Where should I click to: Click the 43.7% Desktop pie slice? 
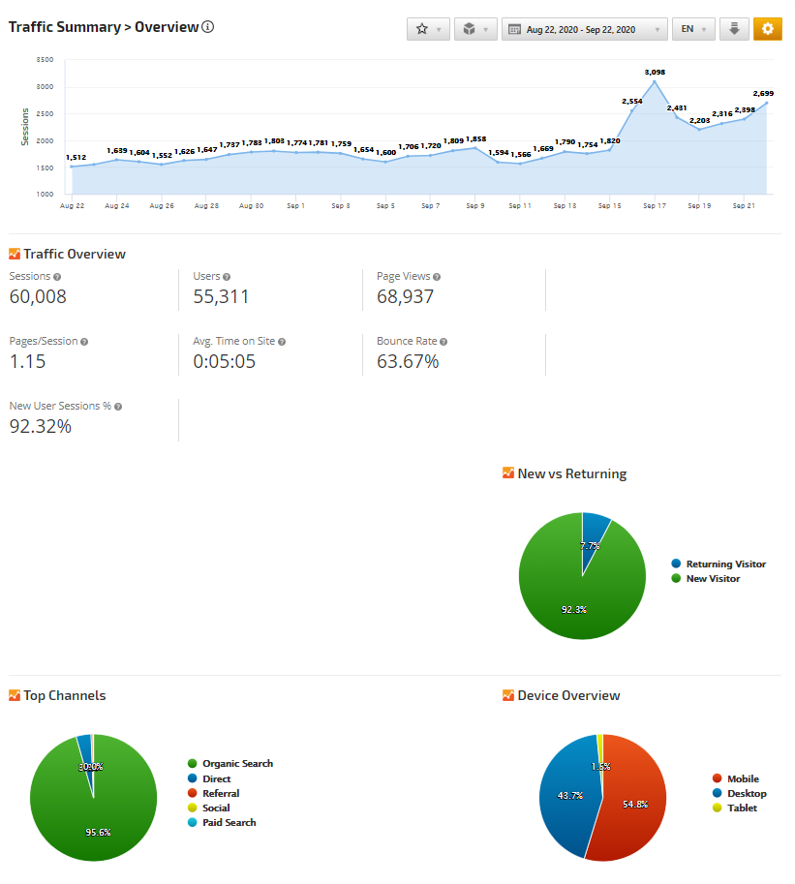tap(569, 795)
